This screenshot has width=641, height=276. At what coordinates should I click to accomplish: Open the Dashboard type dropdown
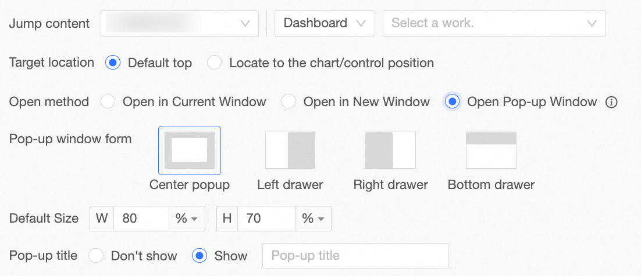click(325, 23)
